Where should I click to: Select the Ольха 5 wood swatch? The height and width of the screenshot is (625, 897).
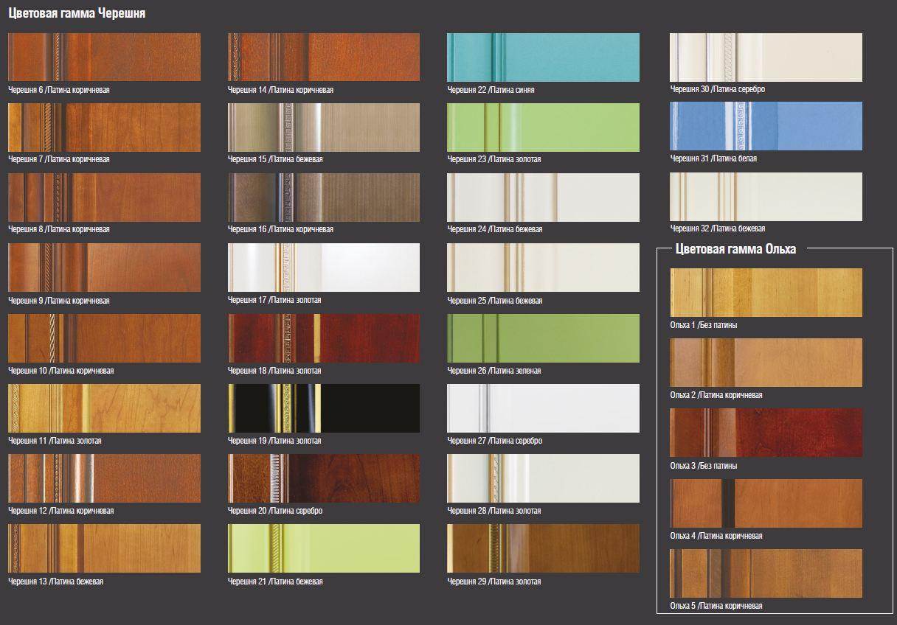click(766, 573)
